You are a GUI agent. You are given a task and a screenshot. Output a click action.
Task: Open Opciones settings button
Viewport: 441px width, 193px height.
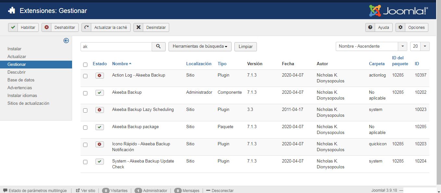point(412,28)
